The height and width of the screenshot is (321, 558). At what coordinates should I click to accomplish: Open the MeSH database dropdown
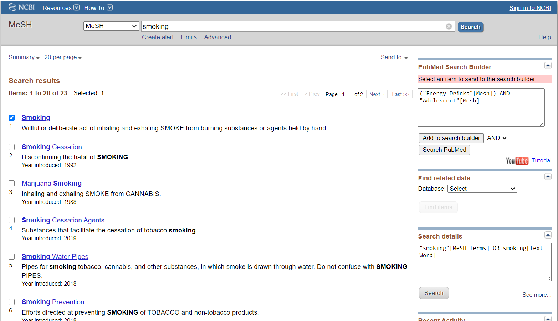111,26
